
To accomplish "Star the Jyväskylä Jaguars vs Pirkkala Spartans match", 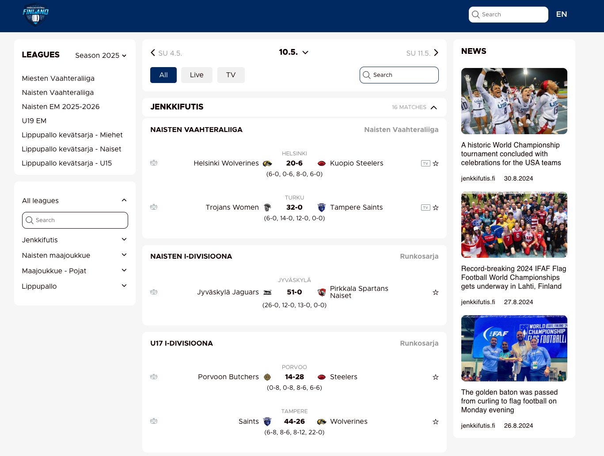I will pyautogui.click(x=436, y=292).
